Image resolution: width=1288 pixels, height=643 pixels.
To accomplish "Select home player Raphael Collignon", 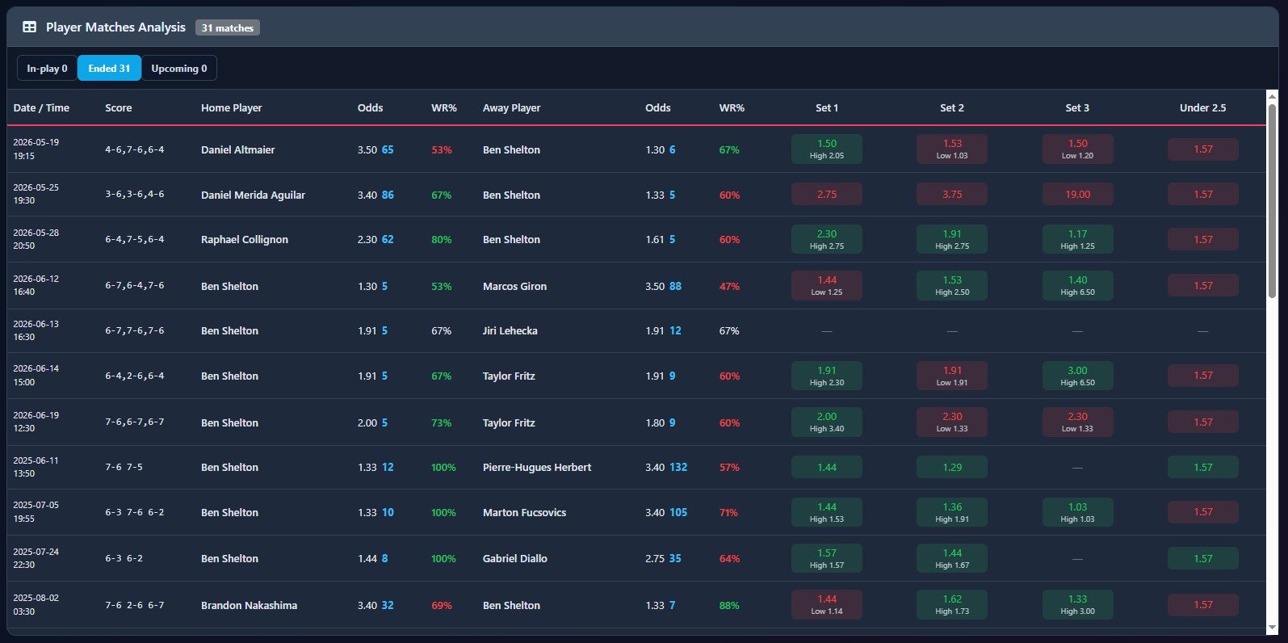I will click(x=245, y=240).
